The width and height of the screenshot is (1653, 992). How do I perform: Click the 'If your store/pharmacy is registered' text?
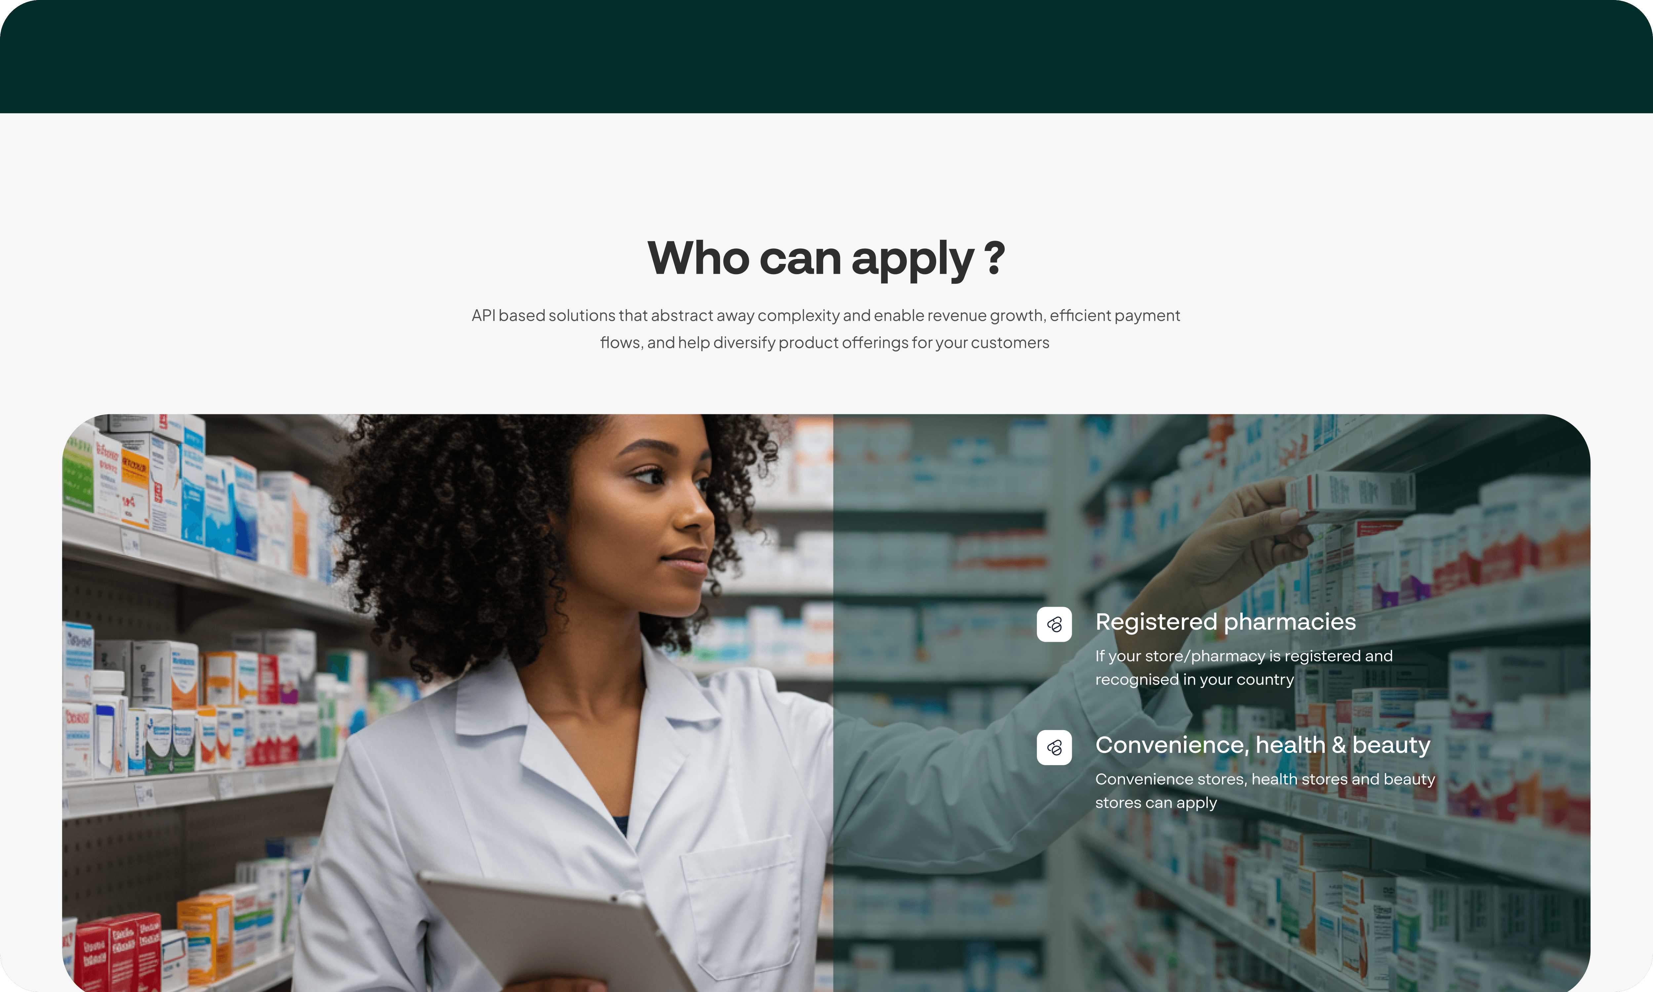click(x=1243, y=656)
